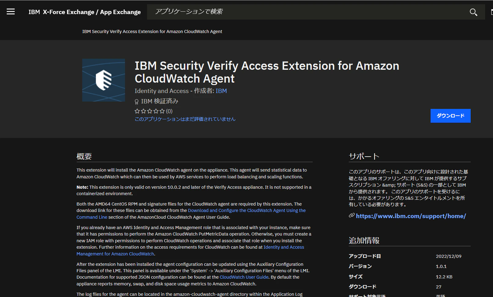493x297 pixels.
Task: Click the version value 1.0.1
Action: click(x=441, y=266)
